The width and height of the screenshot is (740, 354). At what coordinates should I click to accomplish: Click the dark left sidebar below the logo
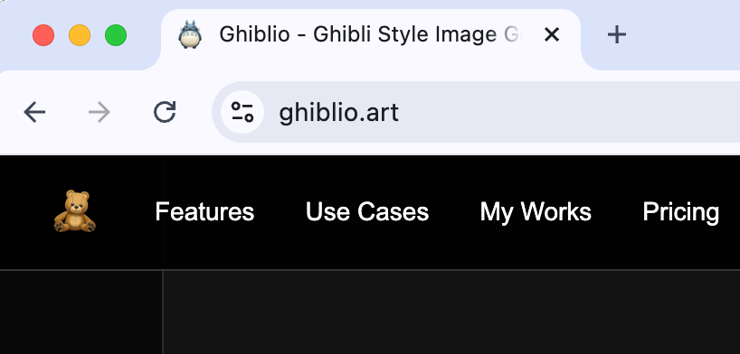[x=81, y=312]
